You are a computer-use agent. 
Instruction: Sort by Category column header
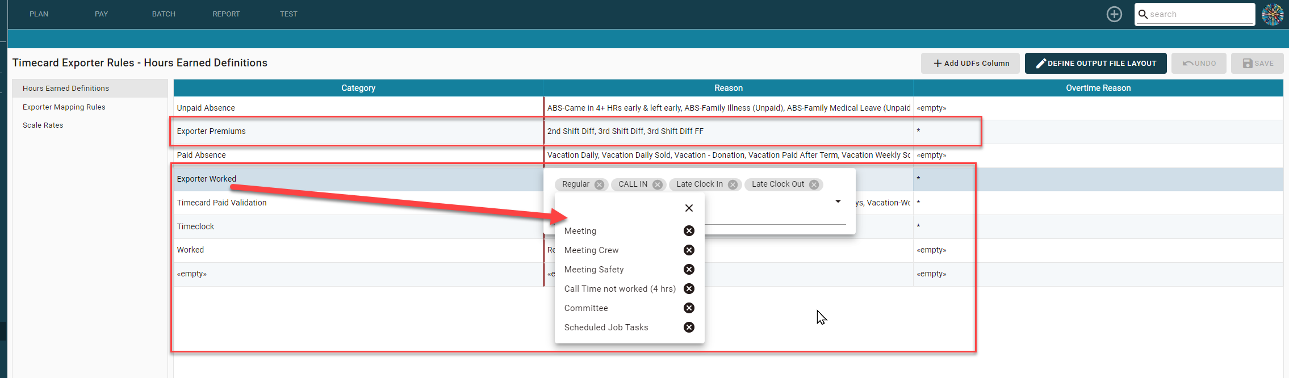pyautogui.click(x=358, y=88)
